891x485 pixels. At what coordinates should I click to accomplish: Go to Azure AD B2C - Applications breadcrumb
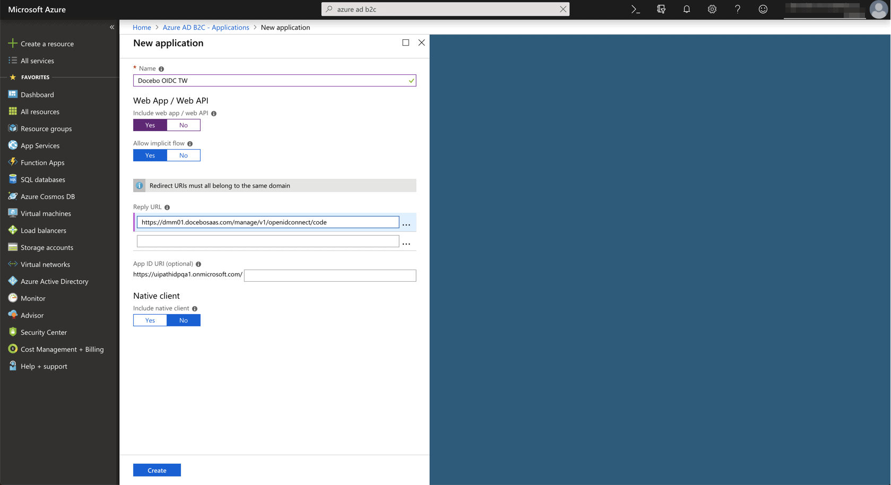point(206,28)
